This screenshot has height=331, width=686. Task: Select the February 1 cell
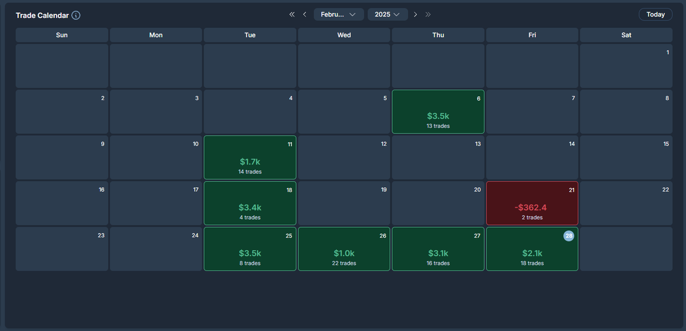(627, 66)
